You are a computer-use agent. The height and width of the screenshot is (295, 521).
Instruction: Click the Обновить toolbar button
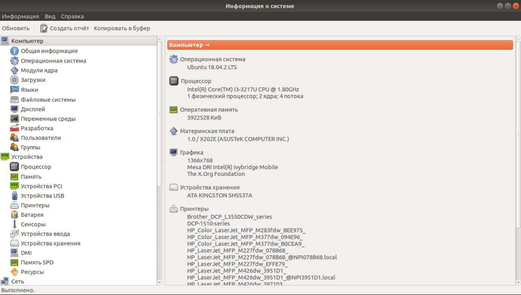[16, 28]
